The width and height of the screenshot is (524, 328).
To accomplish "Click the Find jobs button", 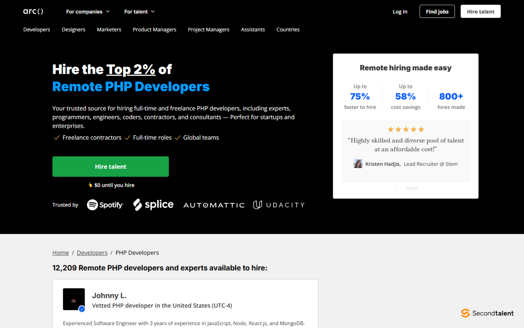I will [x=437, y=11].
